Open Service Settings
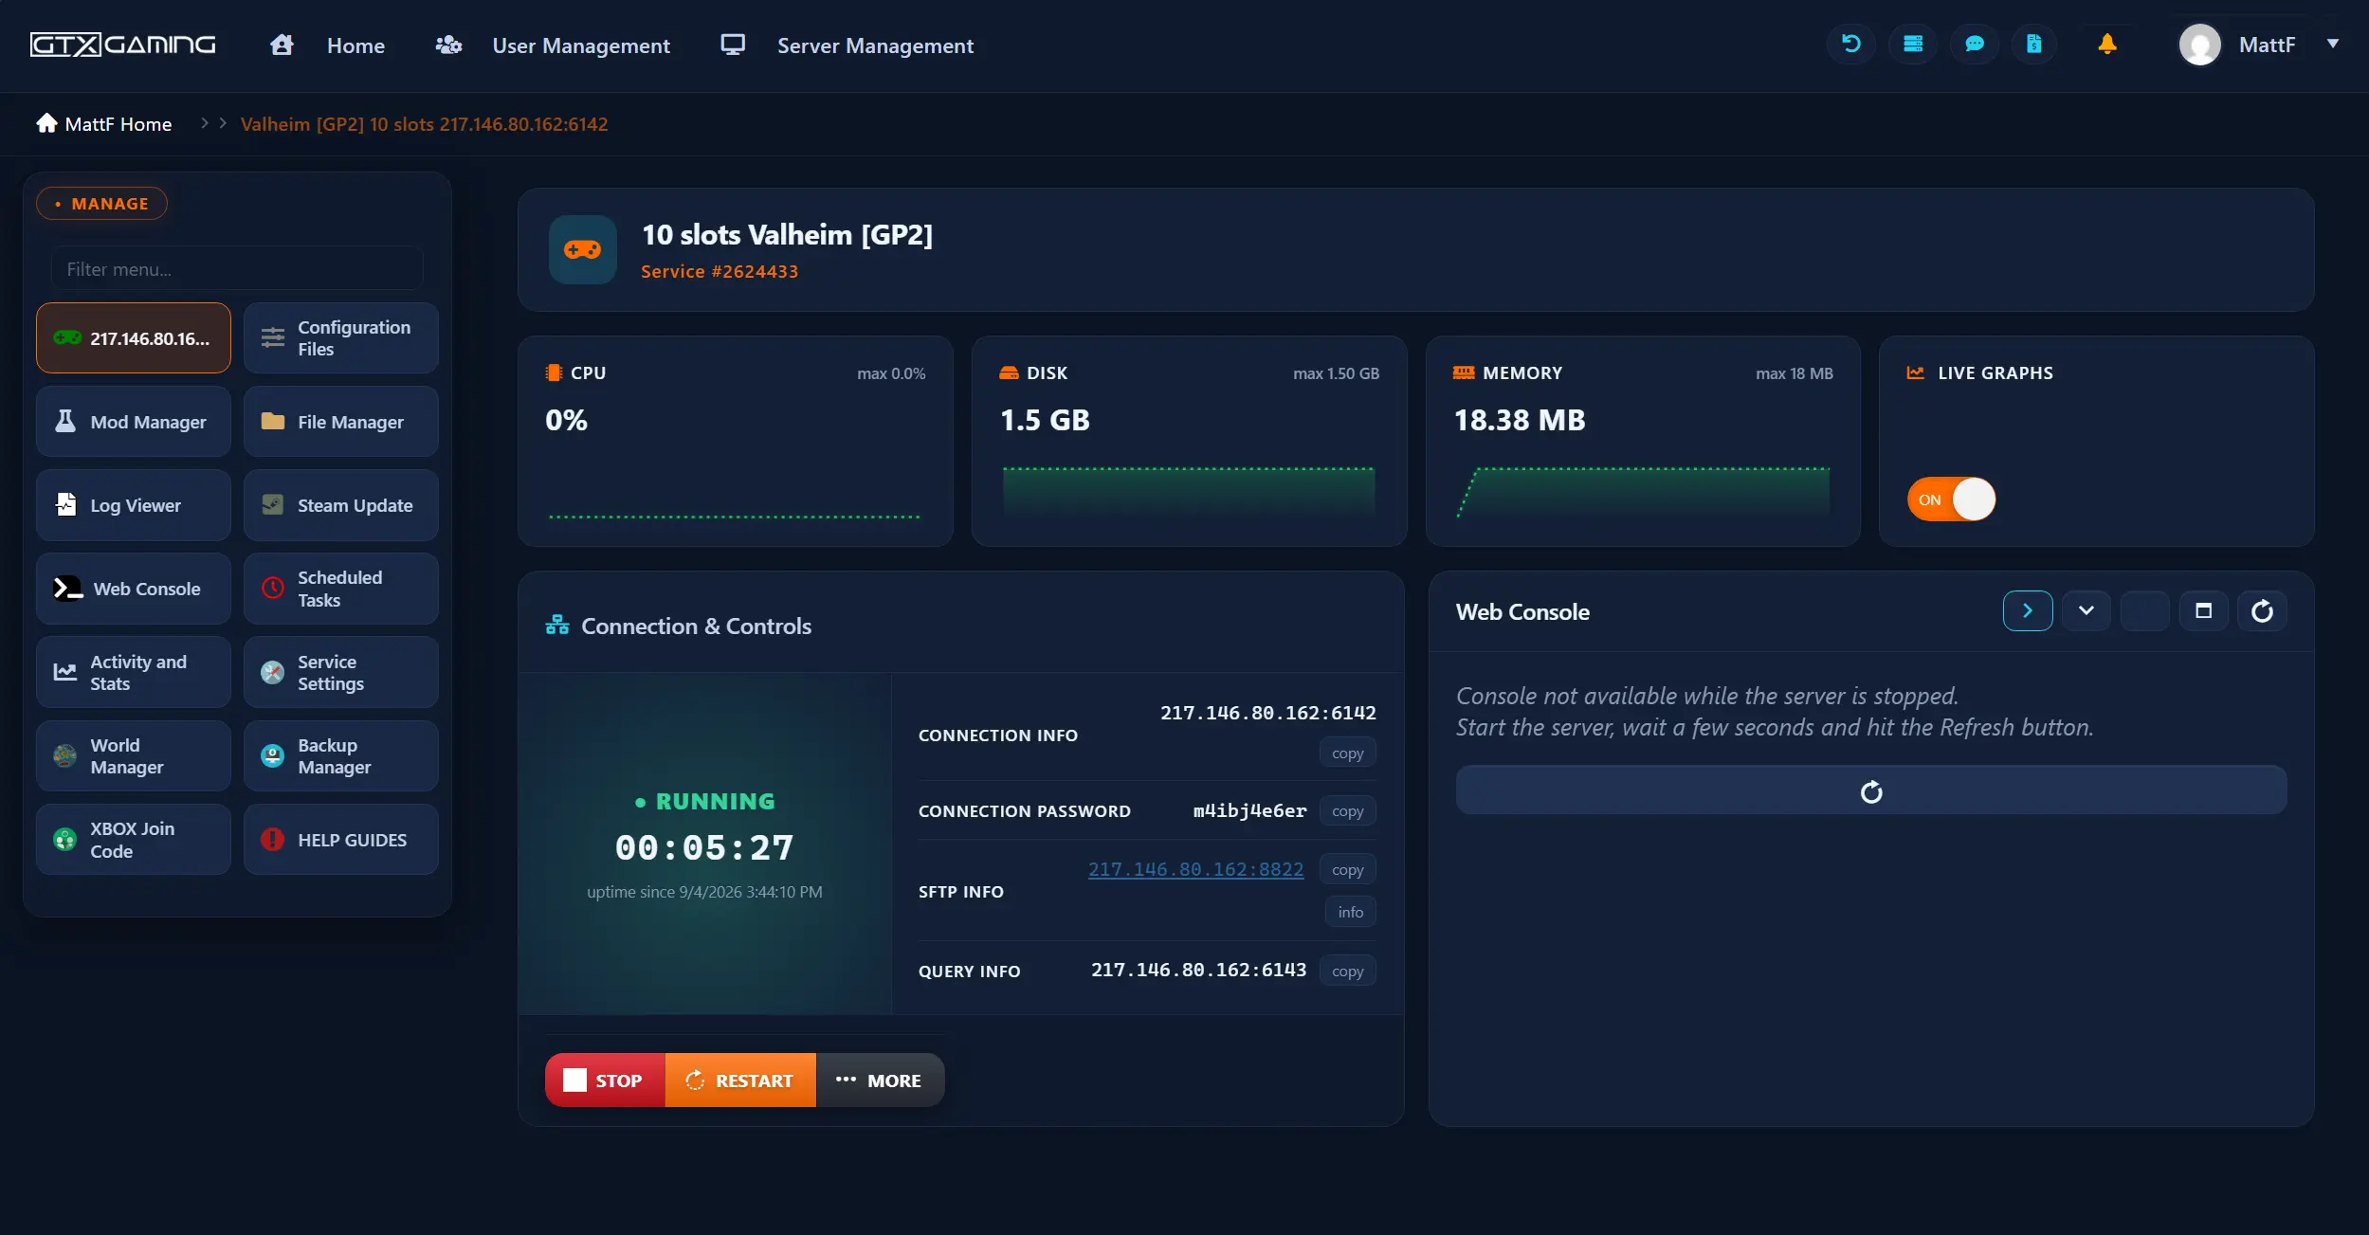 [341, 672]
